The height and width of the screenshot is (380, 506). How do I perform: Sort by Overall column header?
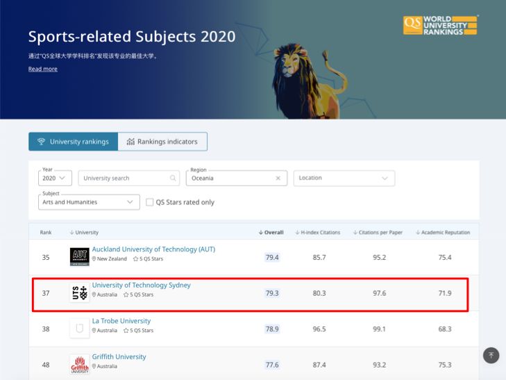pos(271,233)
